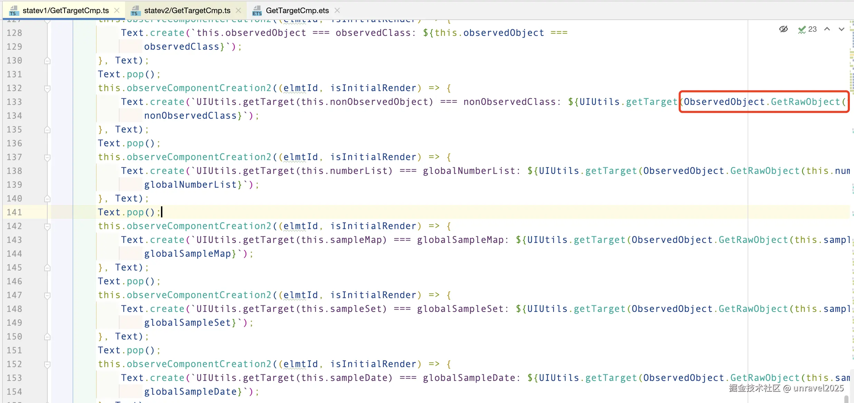Click the green inspection checkmark icon
Image resolution: width=854 pixels, height=403 pixels.
point(801,30)
